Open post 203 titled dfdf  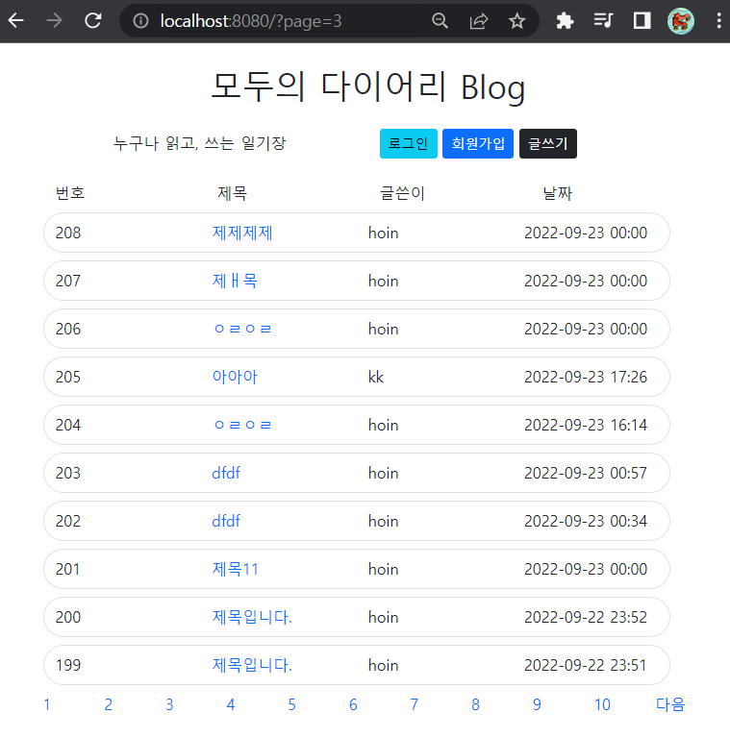click(x=226, y=473)
